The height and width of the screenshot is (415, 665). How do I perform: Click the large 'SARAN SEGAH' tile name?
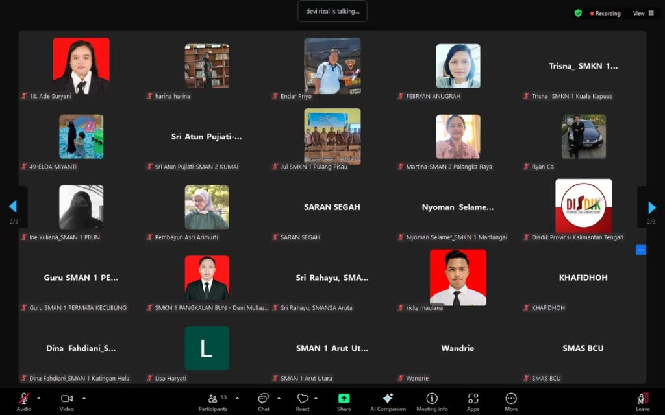[332, 207]
